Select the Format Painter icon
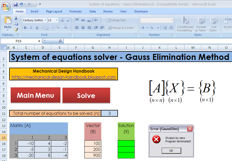Screen dimensions: 232x161 click(x=16, y=29)
